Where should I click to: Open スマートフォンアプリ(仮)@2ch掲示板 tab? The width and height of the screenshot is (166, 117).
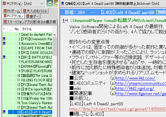[30, 22]
